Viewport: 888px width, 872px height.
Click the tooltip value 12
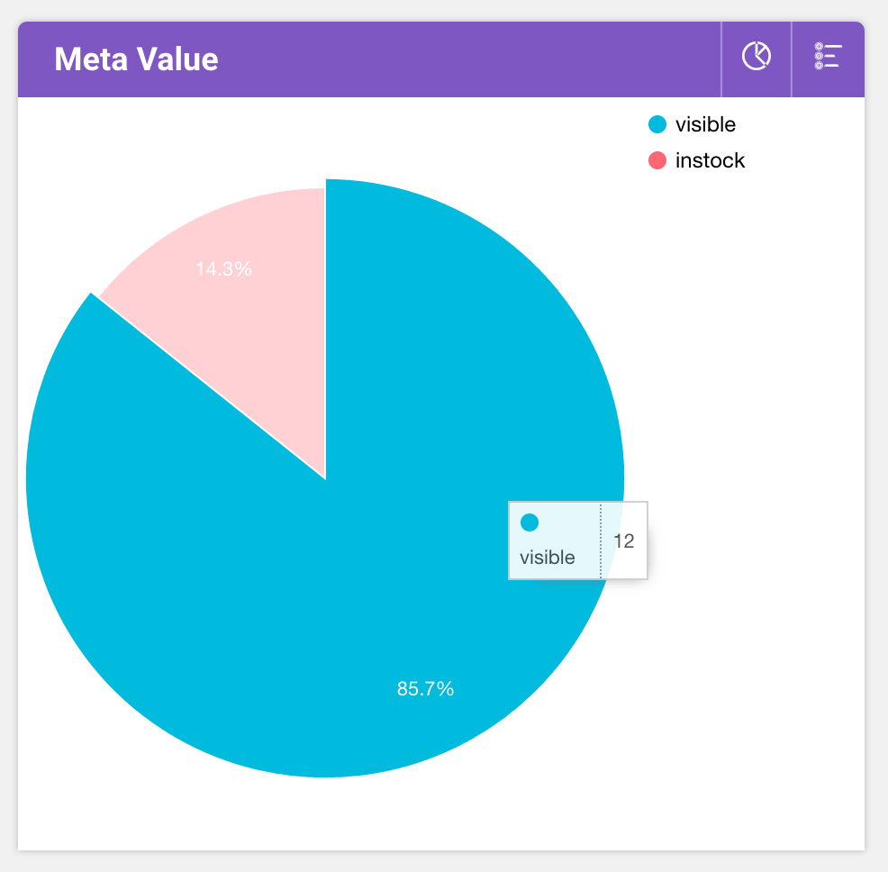tap(624, 541)
